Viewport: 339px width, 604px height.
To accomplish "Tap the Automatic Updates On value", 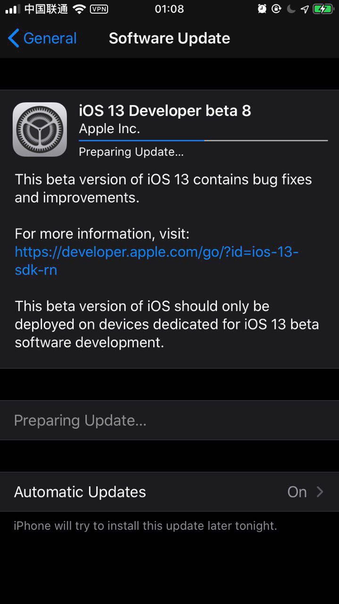I will [297, 492].
